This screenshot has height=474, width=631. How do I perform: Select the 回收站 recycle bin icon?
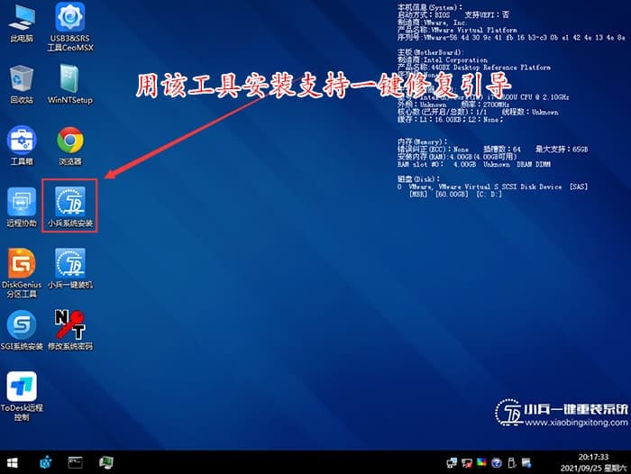click(22, 85)
